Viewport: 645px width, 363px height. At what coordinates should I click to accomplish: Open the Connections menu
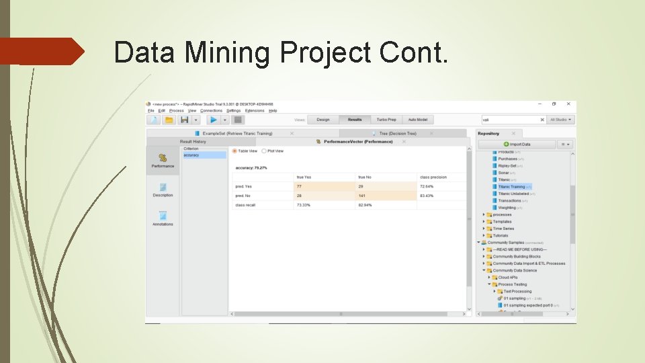211,111
